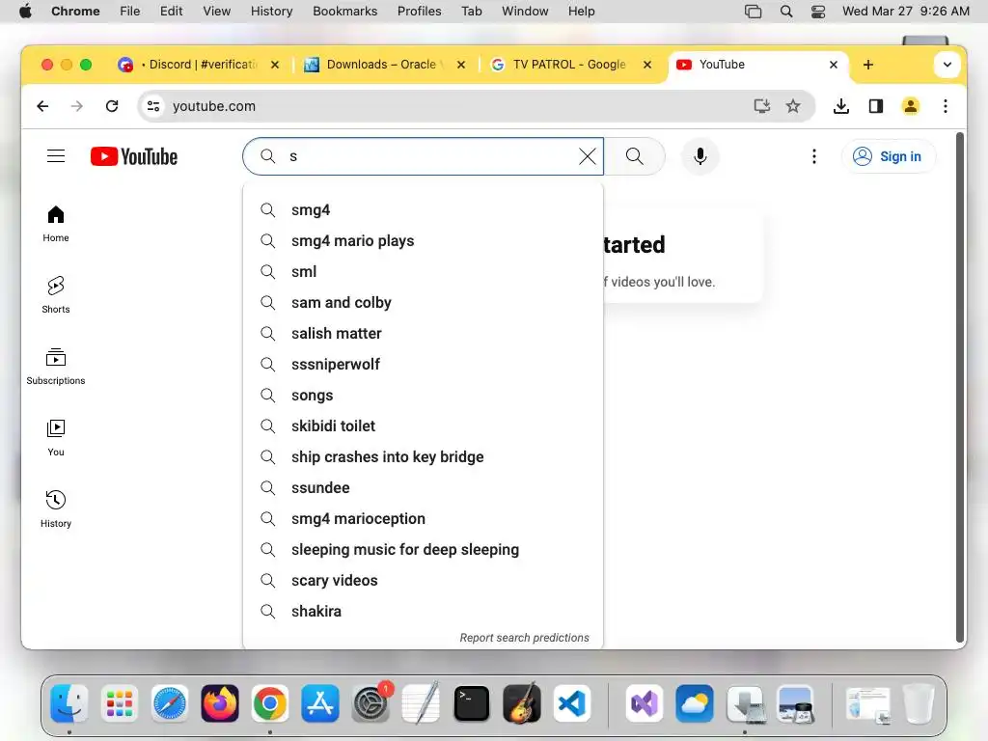The image size is (988, 741).
Task: Select the 'smg4 marioception' suggestion
Action: (x=423, y=518)
